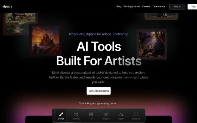This screenshot has height=123, width=197.
Task: Select the Transfer shuffle tool
Action: tap(76, 116)
